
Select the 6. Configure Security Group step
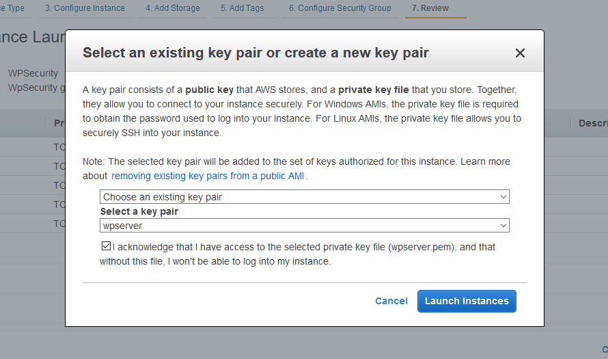[x=340, y=8]
